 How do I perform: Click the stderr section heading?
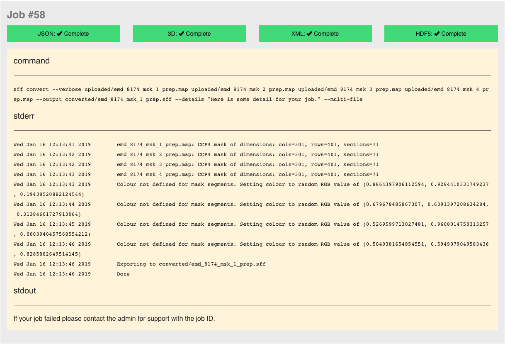pos(24,116)
